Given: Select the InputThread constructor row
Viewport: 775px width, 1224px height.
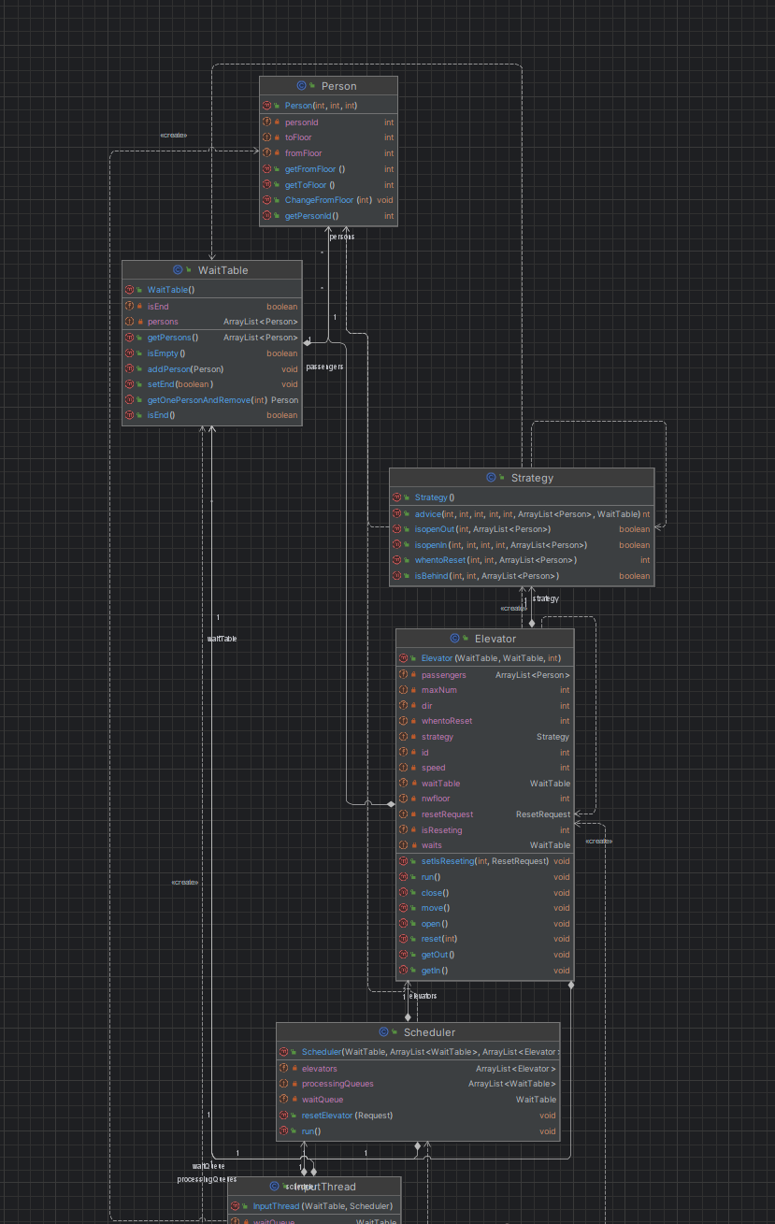Looking at the screenshot, I should pos(314,1206).
